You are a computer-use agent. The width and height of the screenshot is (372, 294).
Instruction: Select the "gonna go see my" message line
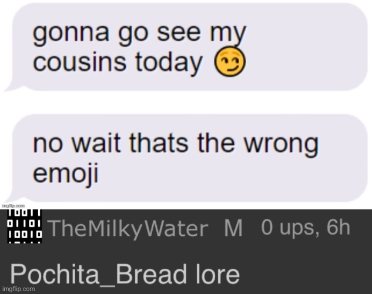(139, 35)
